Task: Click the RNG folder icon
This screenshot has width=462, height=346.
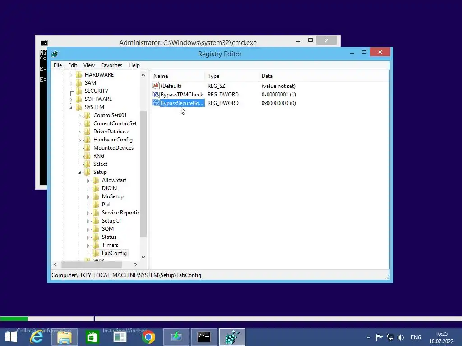Action: [87, 155]
